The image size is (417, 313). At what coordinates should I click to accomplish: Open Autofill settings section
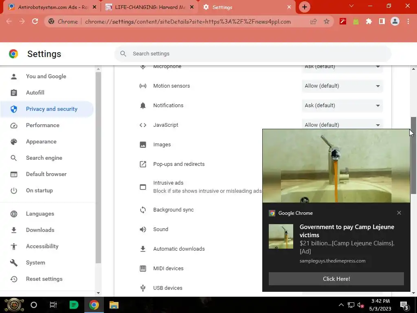tap(47, 93)
